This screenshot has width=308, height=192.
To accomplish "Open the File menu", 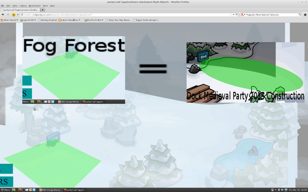I will [x=2, y=6].
